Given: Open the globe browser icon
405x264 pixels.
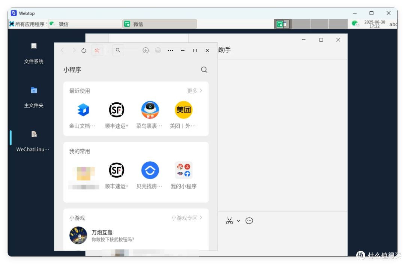Looking at the screenshot, I should (158, 50).
